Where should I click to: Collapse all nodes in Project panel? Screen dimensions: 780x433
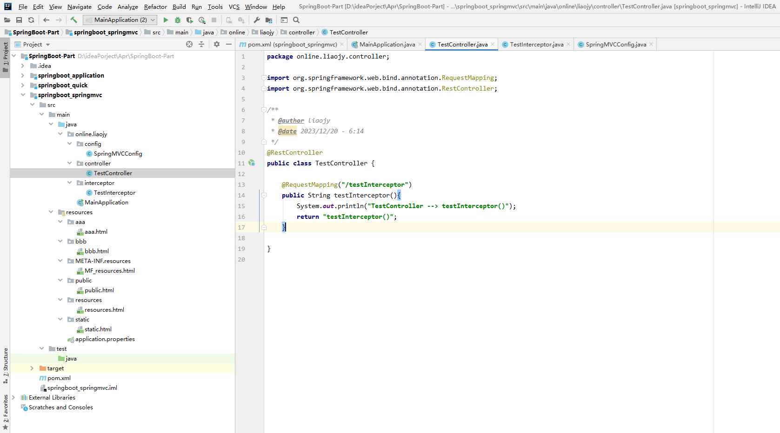[201, 44]
